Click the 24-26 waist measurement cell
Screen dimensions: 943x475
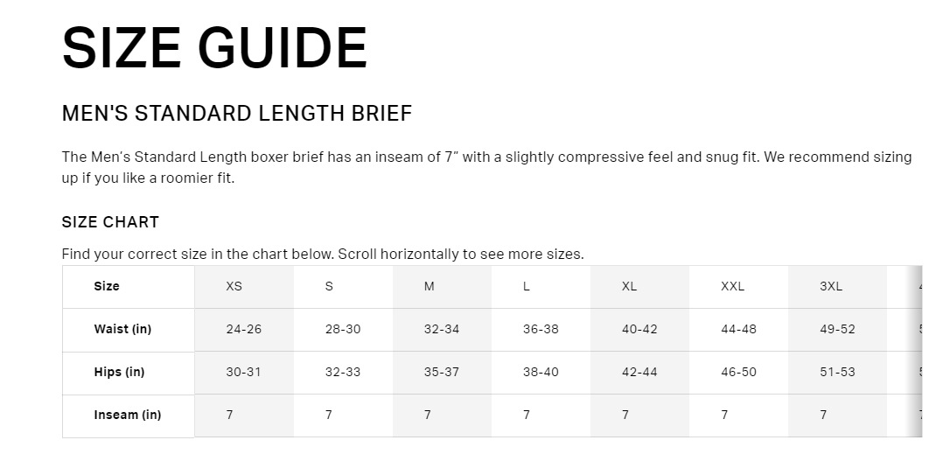pyautogui.click(x=243, y=330)
